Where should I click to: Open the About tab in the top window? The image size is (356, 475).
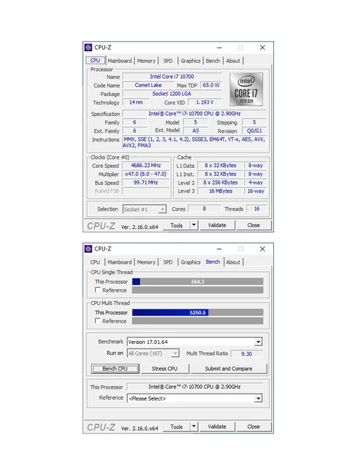pos(233,61)
